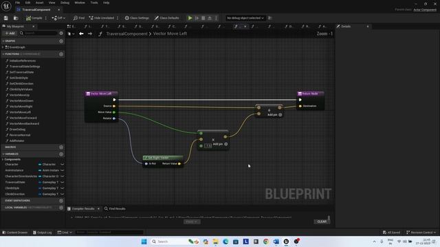Open the type dropdown for Character variable
Viewport: 440px width, 247px height.
coord(48,165)
